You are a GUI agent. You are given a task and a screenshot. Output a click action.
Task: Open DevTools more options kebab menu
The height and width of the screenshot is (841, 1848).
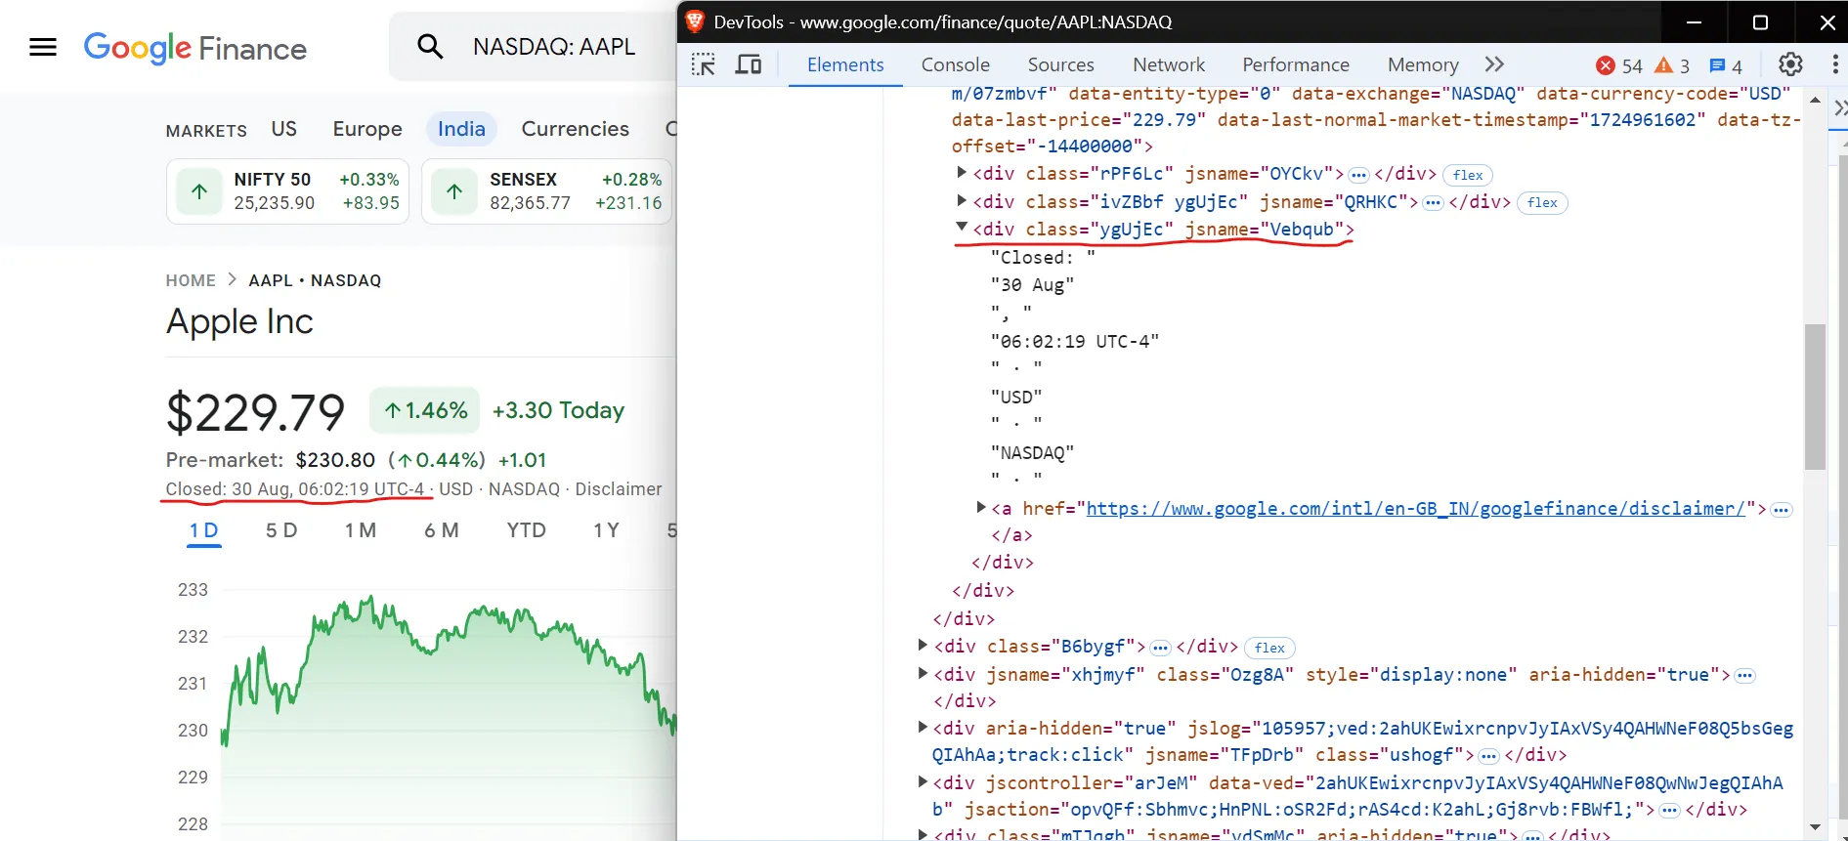[x=1834, y=64]
